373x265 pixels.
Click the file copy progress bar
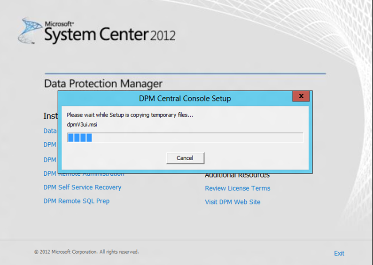click(x=185, y=138)
